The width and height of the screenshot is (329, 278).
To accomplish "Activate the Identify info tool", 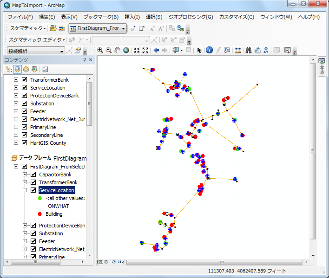I will 209,50.
